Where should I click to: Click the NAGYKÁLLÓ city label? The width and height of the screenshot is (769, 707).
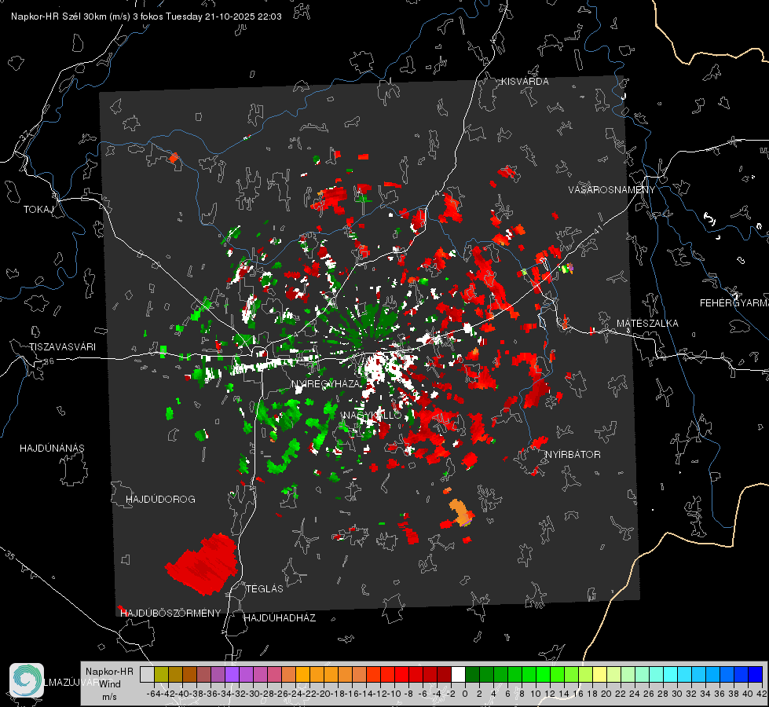pyautogui.click(x=372, y=415)
